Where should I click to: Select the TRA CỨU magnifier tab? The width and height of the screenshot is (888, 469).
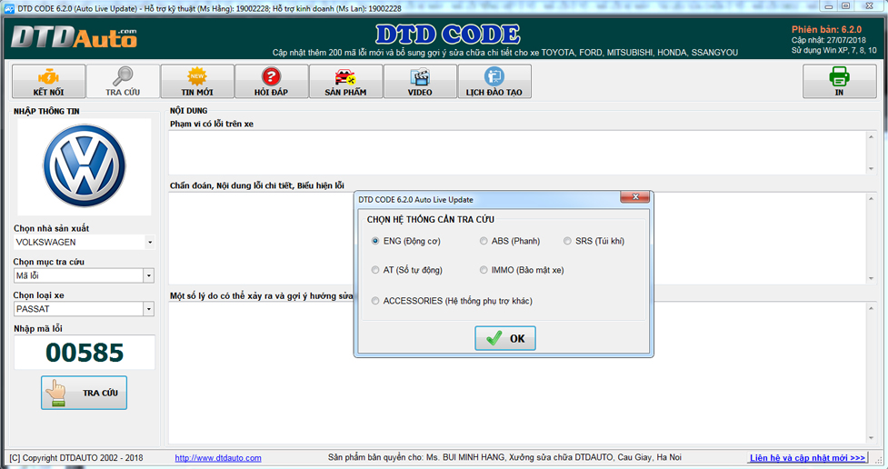(123, 82)
